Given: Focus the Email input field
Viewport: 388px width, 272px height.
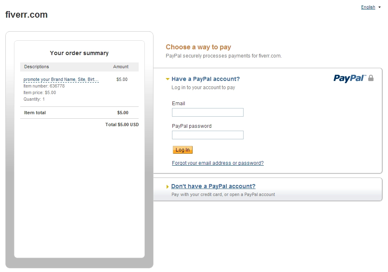Looking at the screenshot, I should [207, 112].
